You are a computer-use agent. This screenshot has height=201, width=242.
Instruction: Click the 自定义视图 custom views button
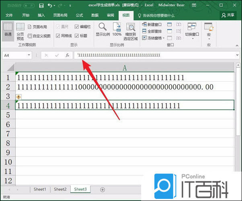click(39, 36)
